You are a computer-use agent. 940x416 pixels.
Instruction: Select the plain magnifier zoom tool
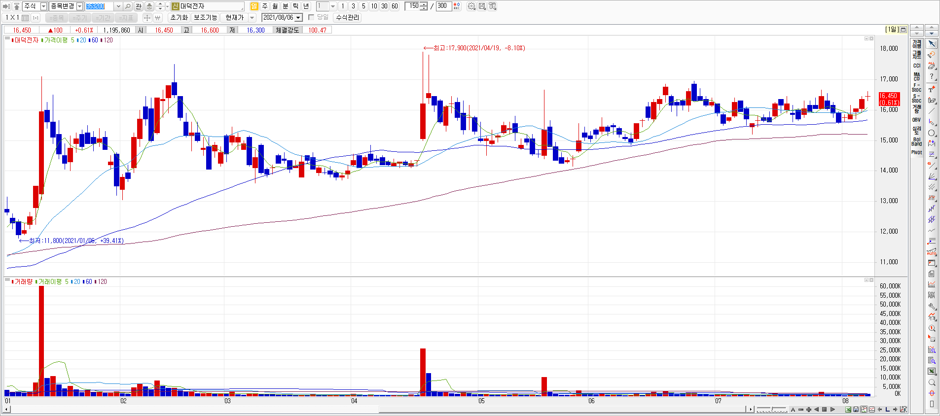(932, 382)
